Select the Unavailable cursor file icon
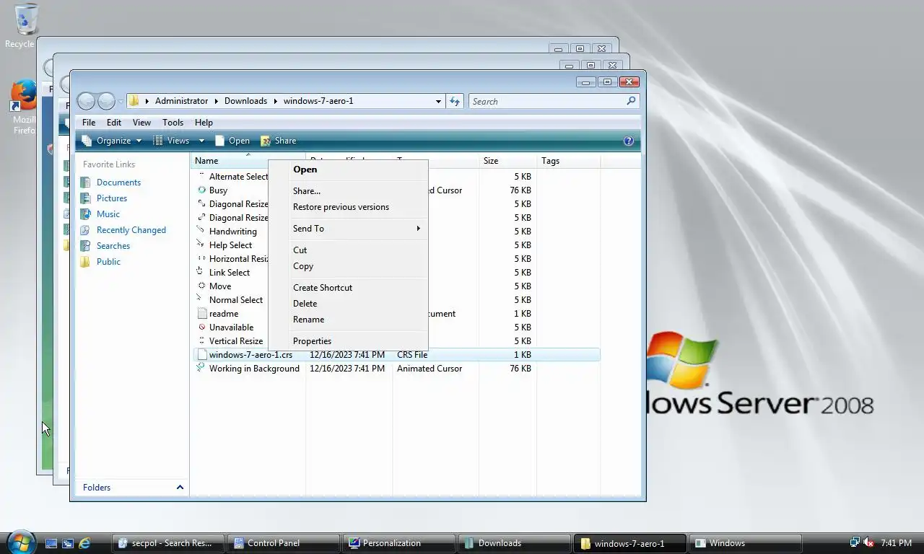 [x=201, y=327]
